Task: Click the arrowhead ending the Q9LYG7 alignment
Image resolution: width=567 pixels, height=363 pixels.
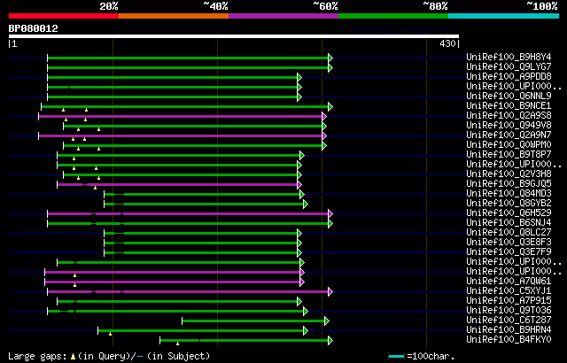Action: point(330,67)
